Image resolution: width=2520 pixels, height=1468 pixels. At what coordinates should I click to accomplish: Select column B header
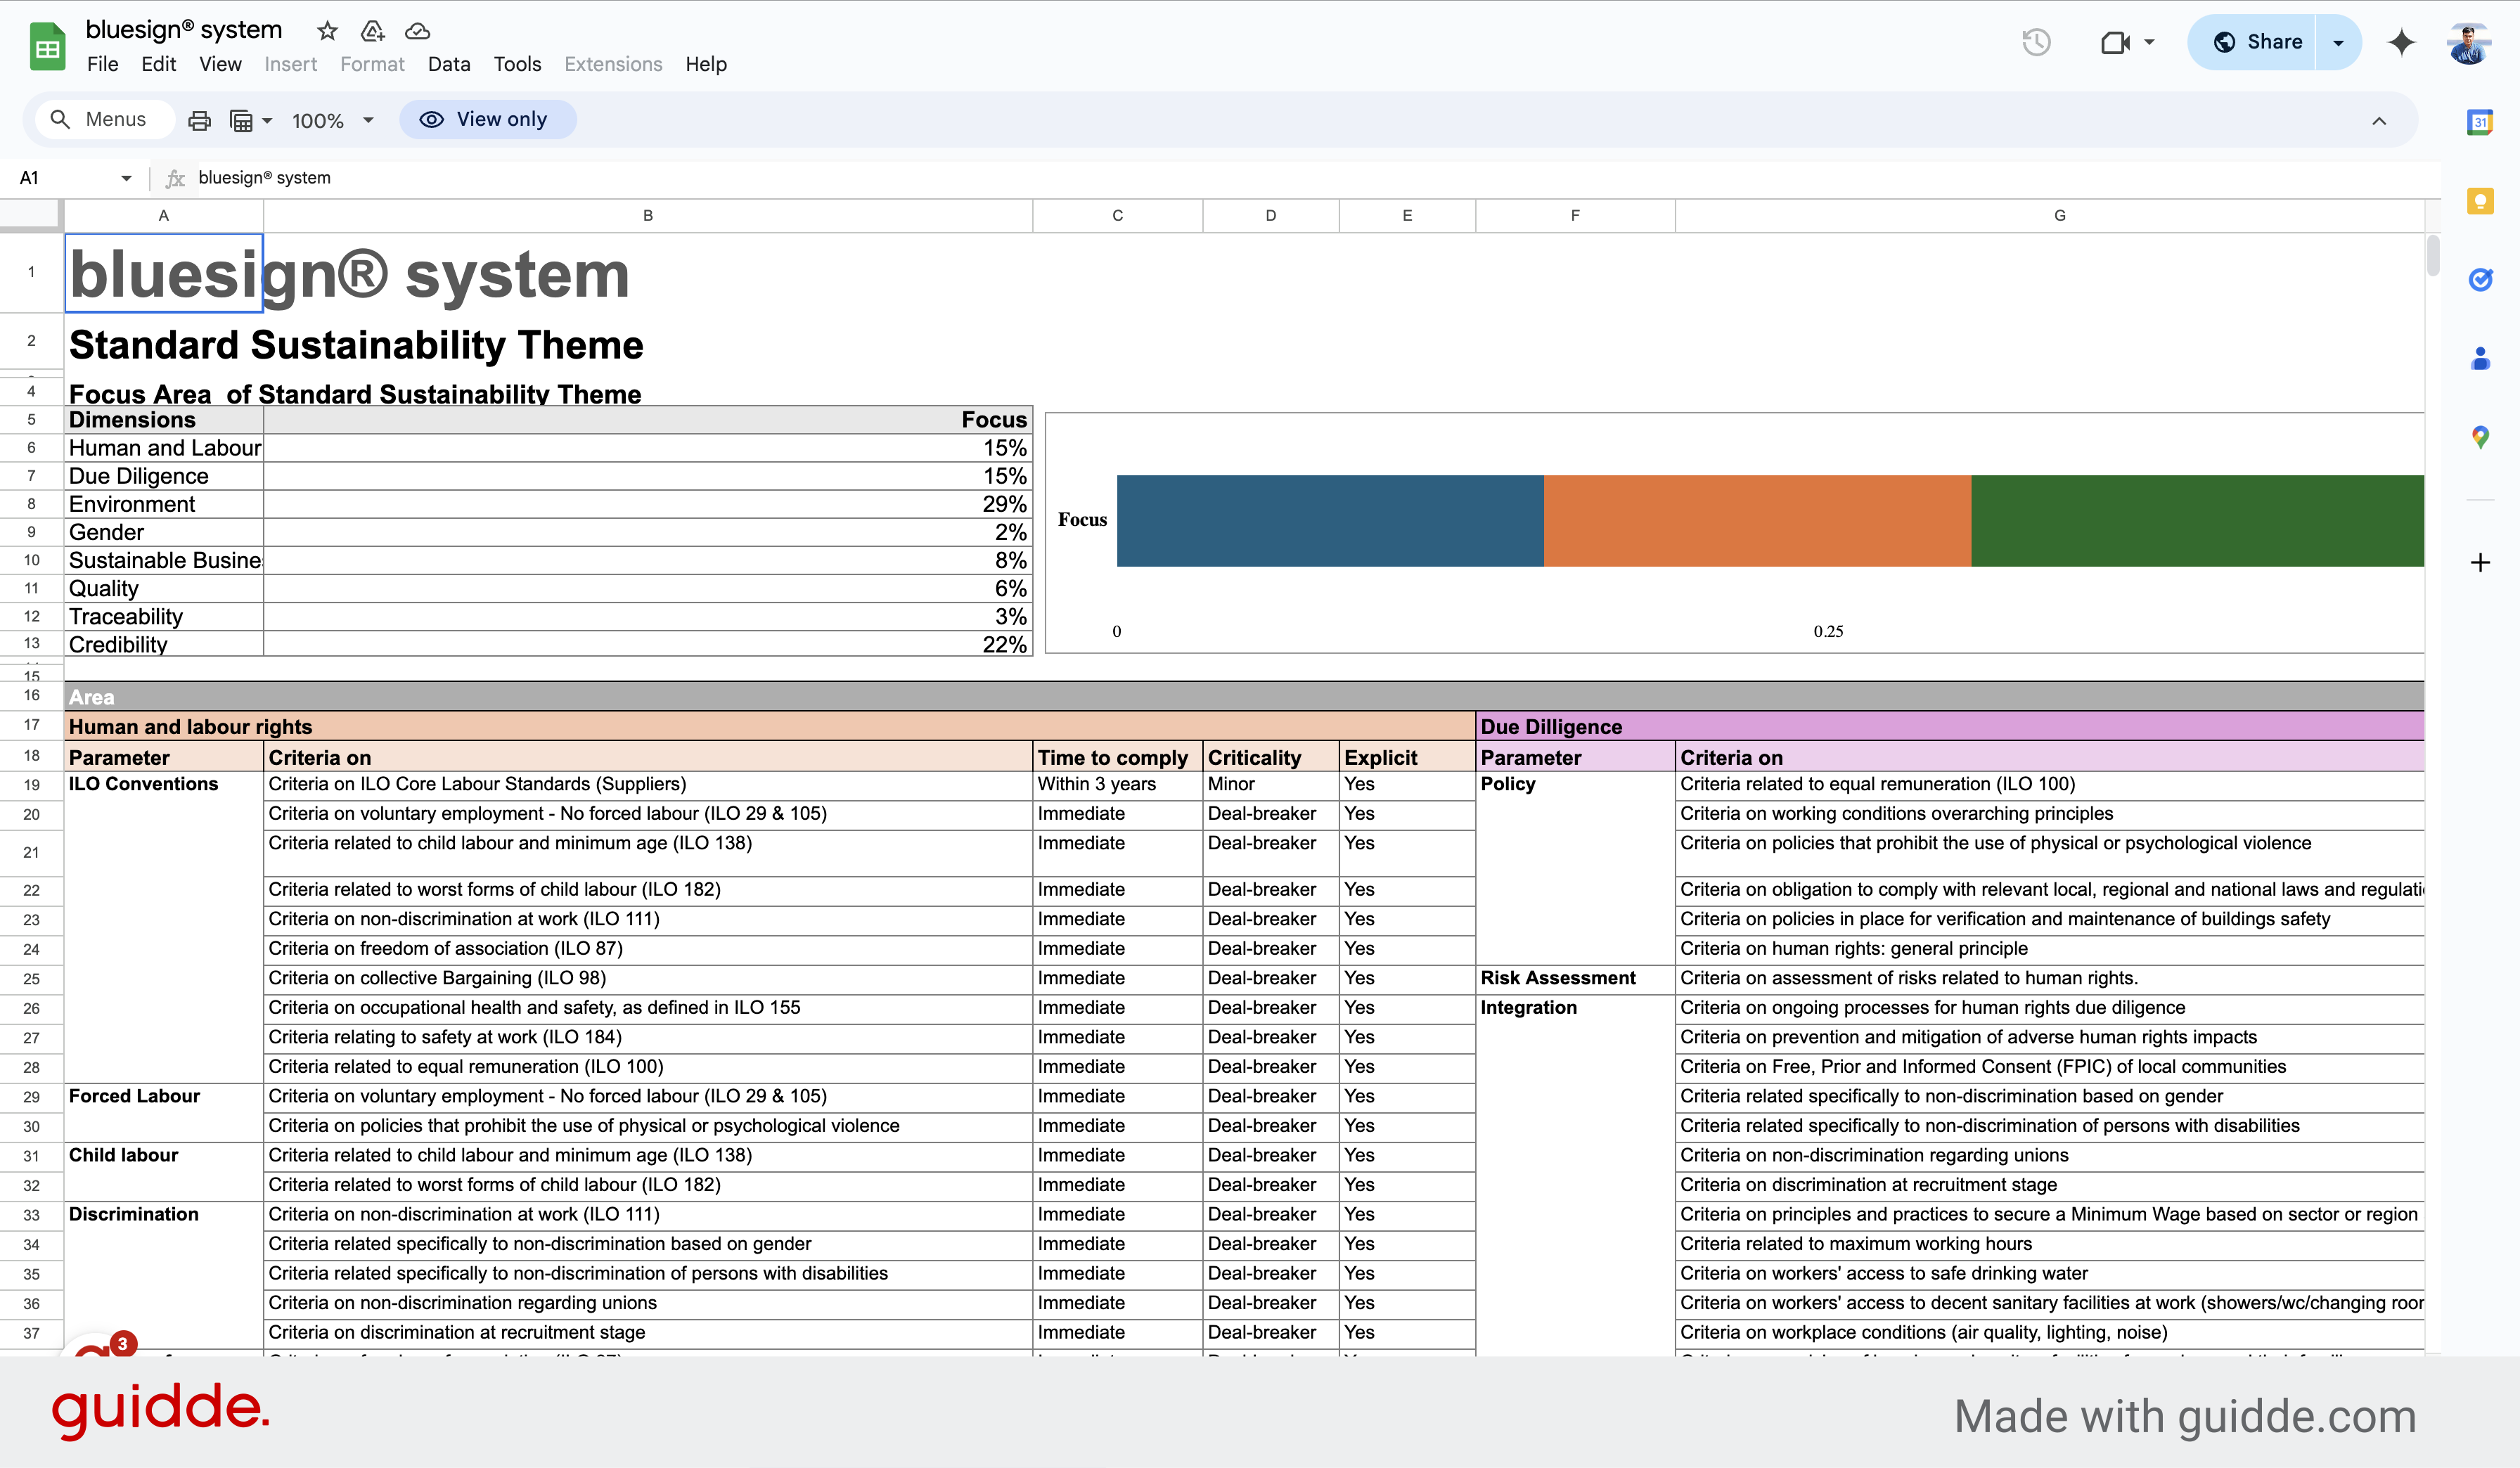(x=648, y=215)
